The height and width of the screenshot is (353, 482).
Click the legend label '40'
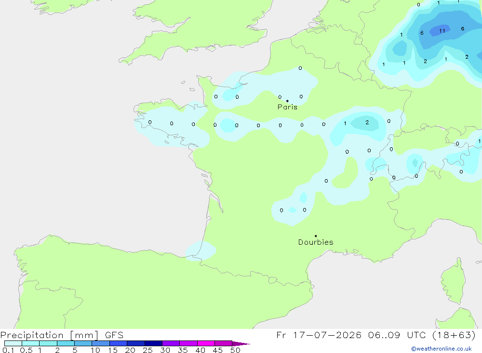pos(200,350)
